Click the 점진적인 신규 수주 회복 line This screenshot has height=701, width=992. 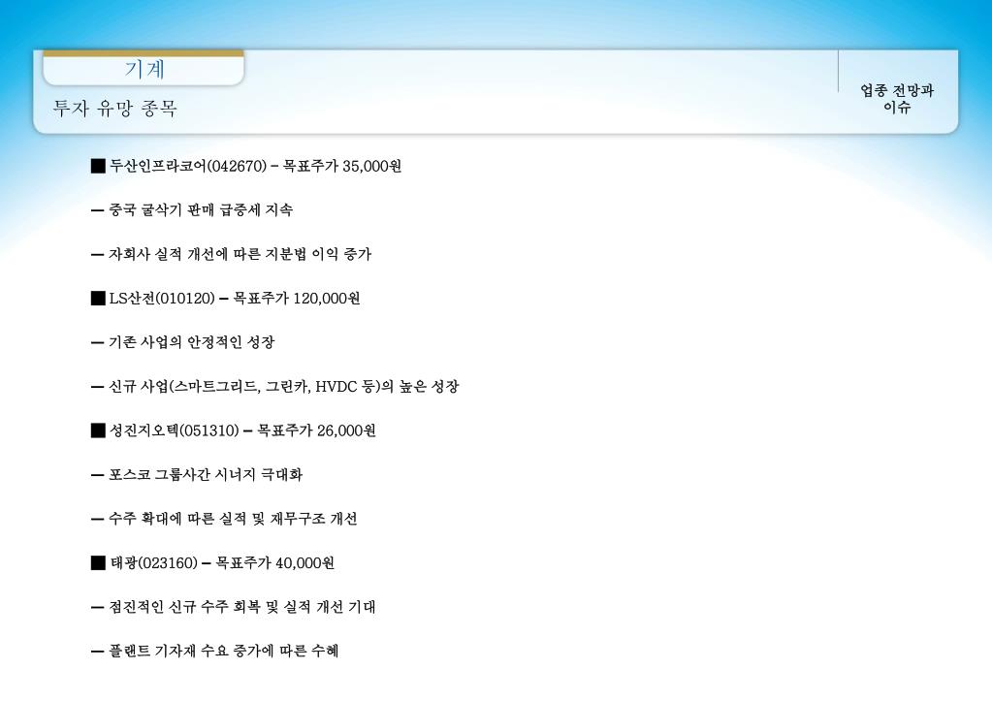(233, 607)
